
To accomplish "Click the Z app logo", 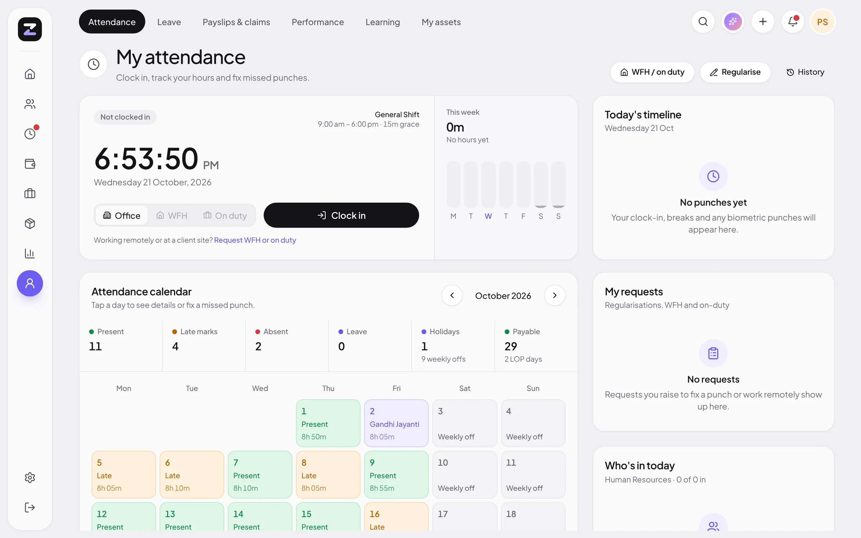I will (30, 29).
